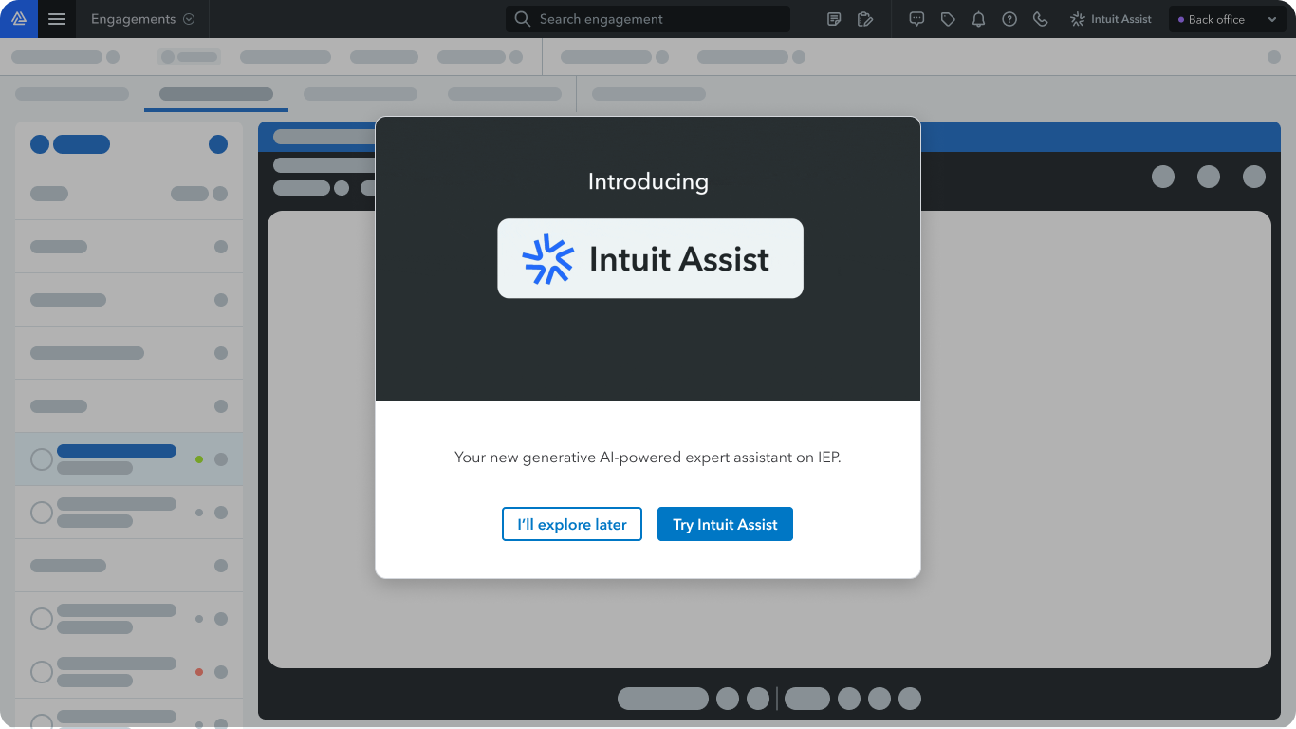This screenshot has width=1296, height=729.
Task: Open the chat messages icon
Action: tap(916, 19)
